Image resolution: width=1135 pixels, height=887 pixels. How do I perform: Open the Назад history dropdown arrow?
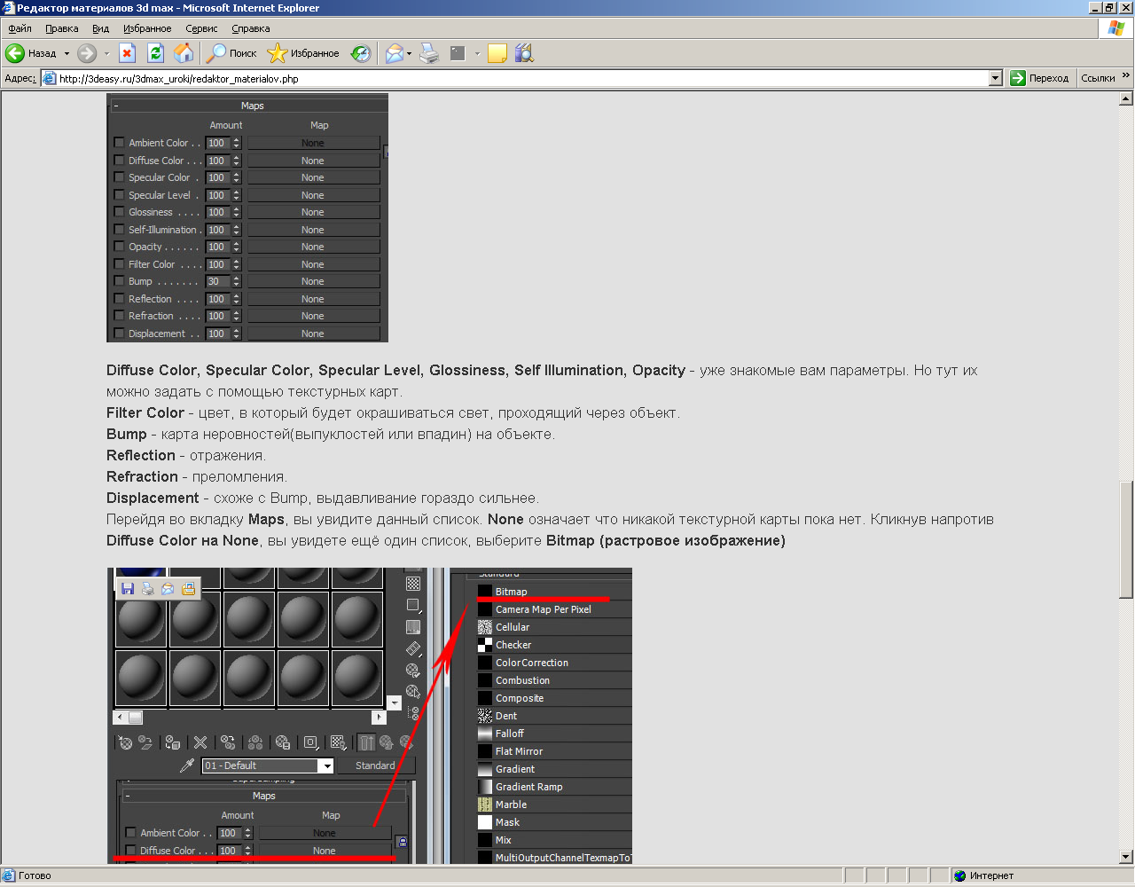67,53
